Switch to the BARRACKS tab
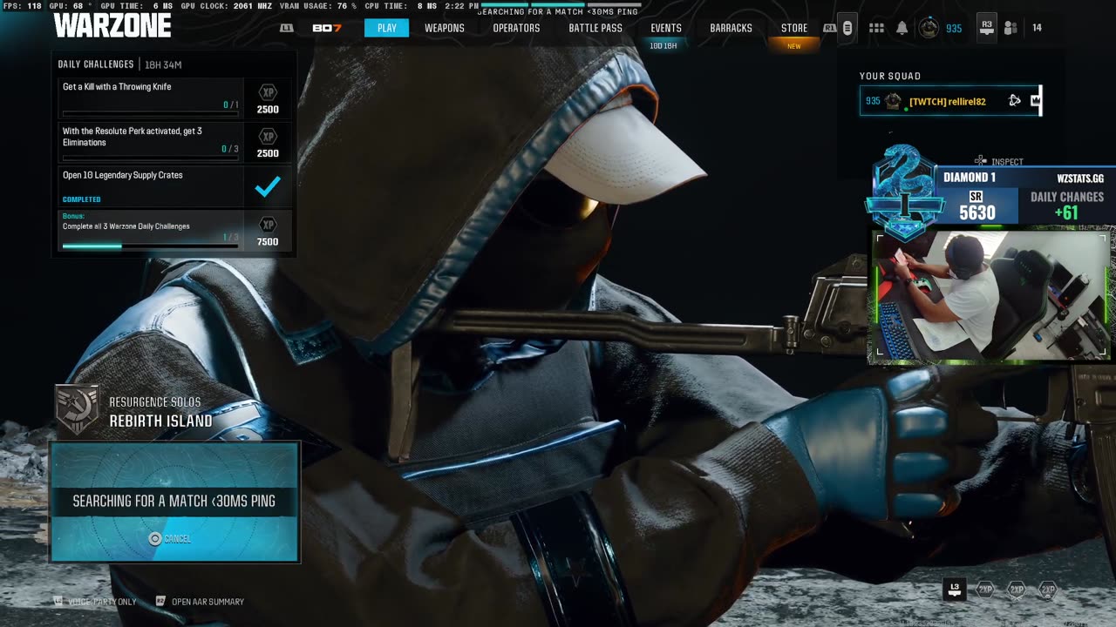This screenshot has width=1116, height=627. pyautogui.click(x=731, y=28)
